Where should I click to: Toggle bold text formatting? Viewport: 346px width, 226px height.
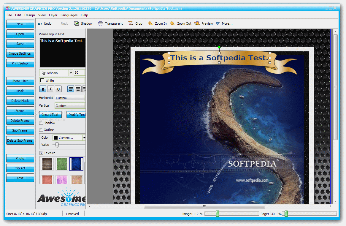(x=43, y=89)
